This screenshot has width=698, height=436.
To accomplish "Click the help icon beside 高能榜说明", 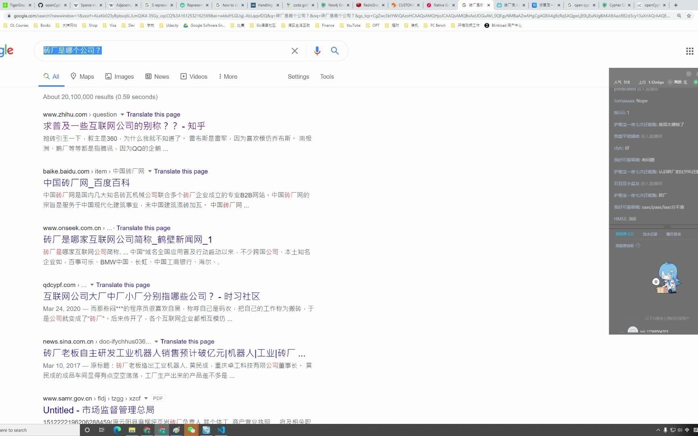I will pyautogui.click(x=638, y=245).
